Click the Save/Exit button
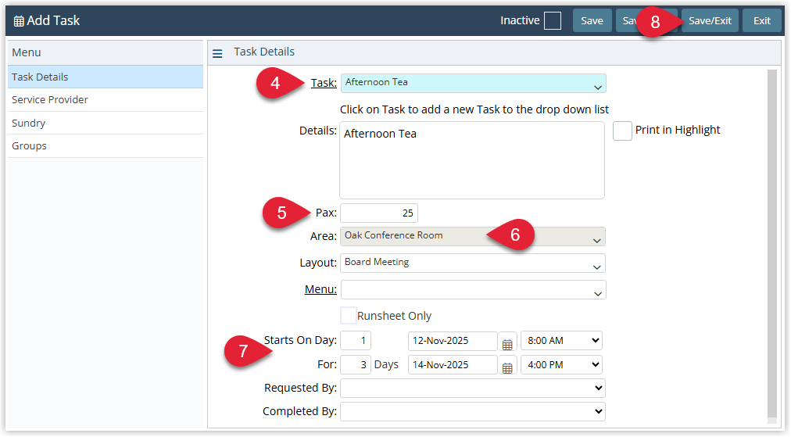 pyautogui.click(x=710, y=20)
